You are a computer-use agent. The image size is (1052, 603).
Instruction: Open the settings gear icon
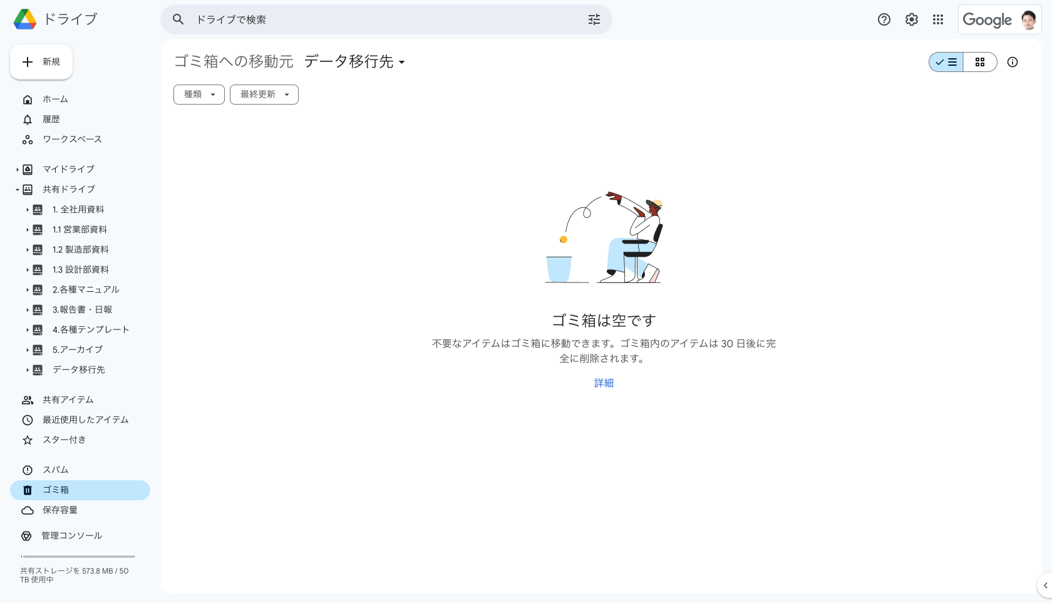point(911,19)
